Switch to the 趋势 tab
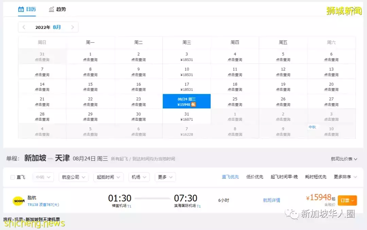The width and height of the screenshot is (367, 230). [x=57, y=9]
